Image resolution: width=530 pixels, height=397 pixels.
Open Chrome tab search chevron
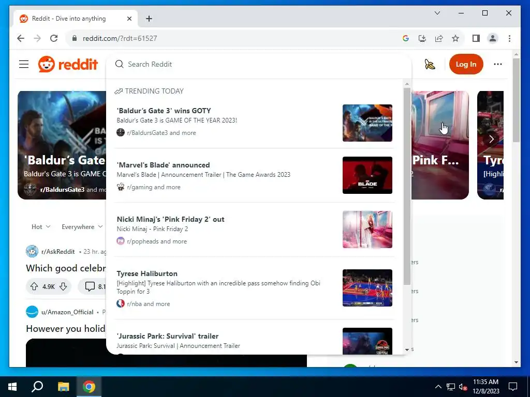[437, 13]
